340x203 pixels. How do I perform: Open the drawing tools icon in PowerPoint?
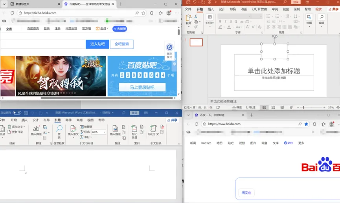pyautogui.click(x=309, y=17)
